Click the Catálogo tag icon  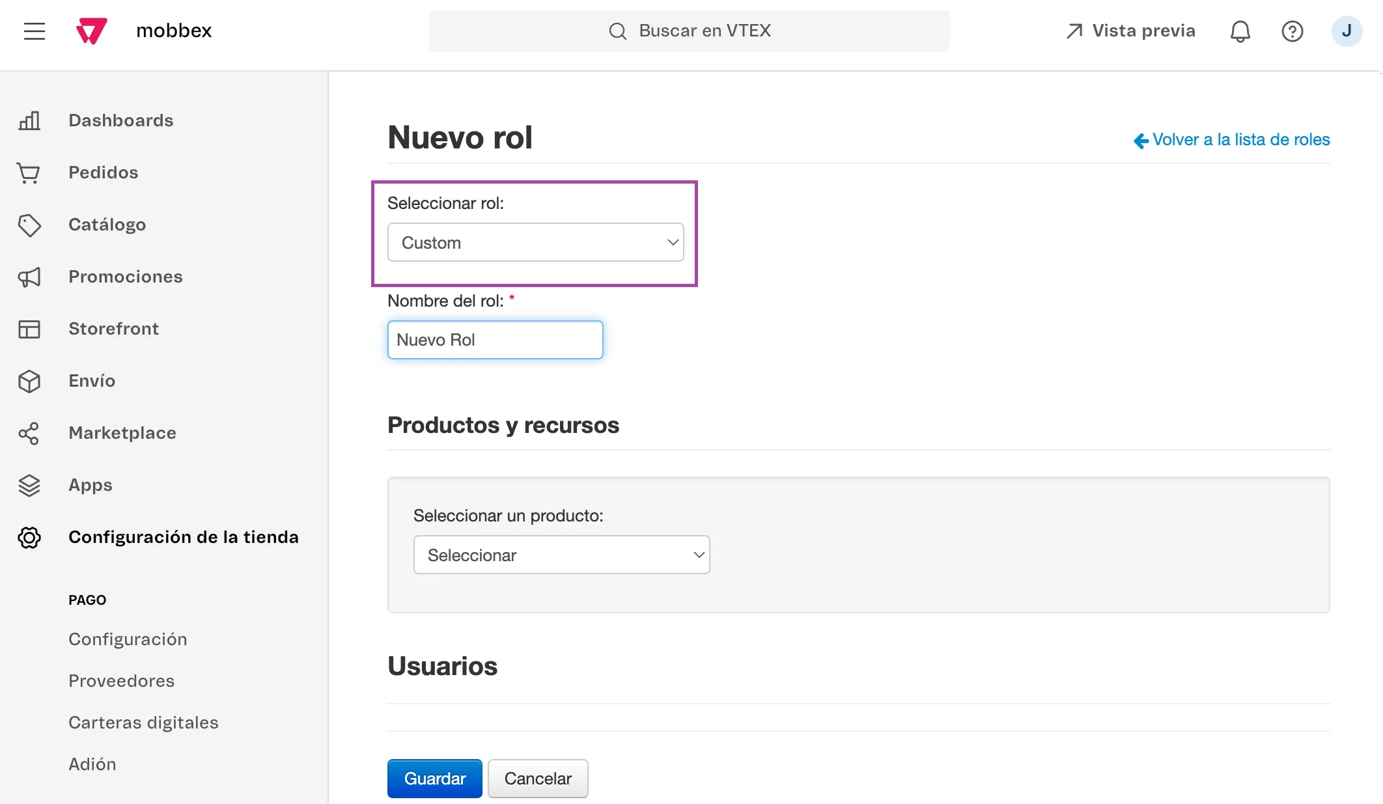click(x=29, y=225)
